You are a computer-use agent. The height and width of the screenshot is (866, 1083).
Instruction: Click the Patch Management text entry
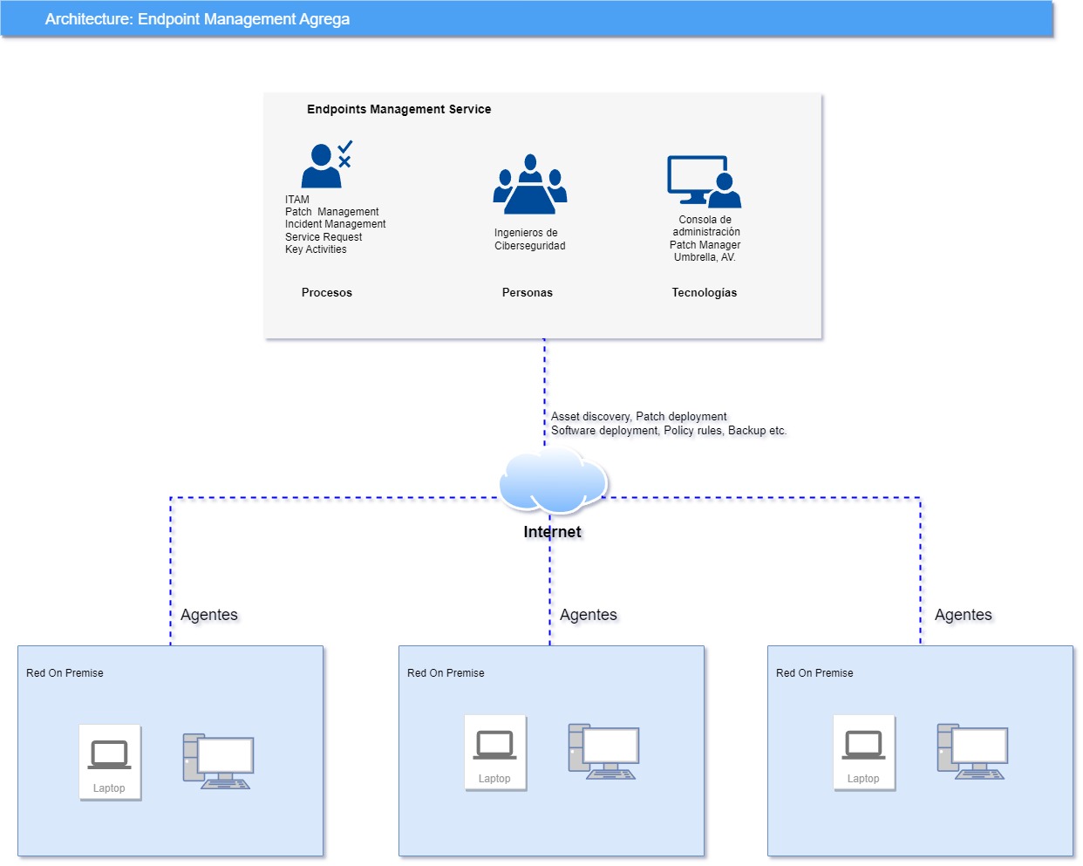click(x=331, y=211)
